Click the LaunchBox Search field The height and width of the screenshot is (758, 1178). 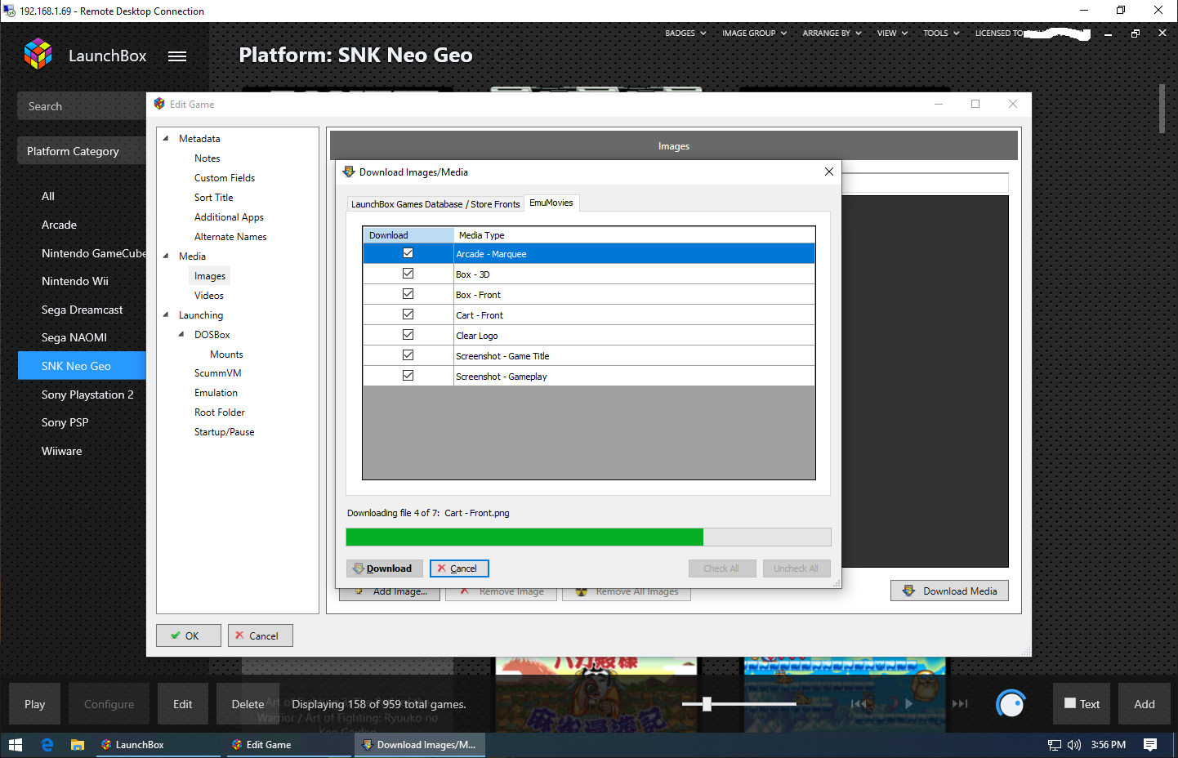[x=82, y=106]
